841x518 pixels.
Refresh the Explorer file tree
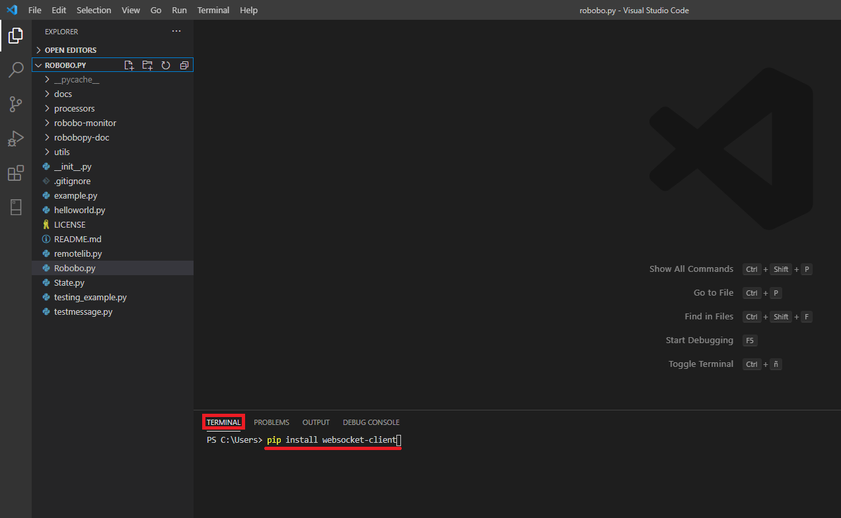pyautogui.click(x=166, y=65)
